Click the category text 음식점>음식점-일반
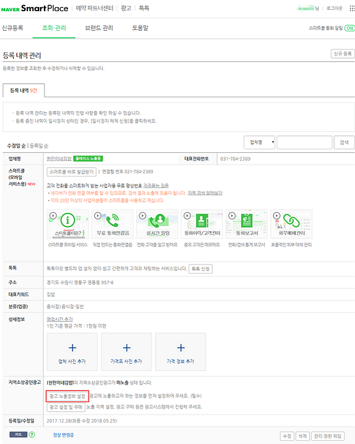 pyautogui.click(x=65, y=306)
